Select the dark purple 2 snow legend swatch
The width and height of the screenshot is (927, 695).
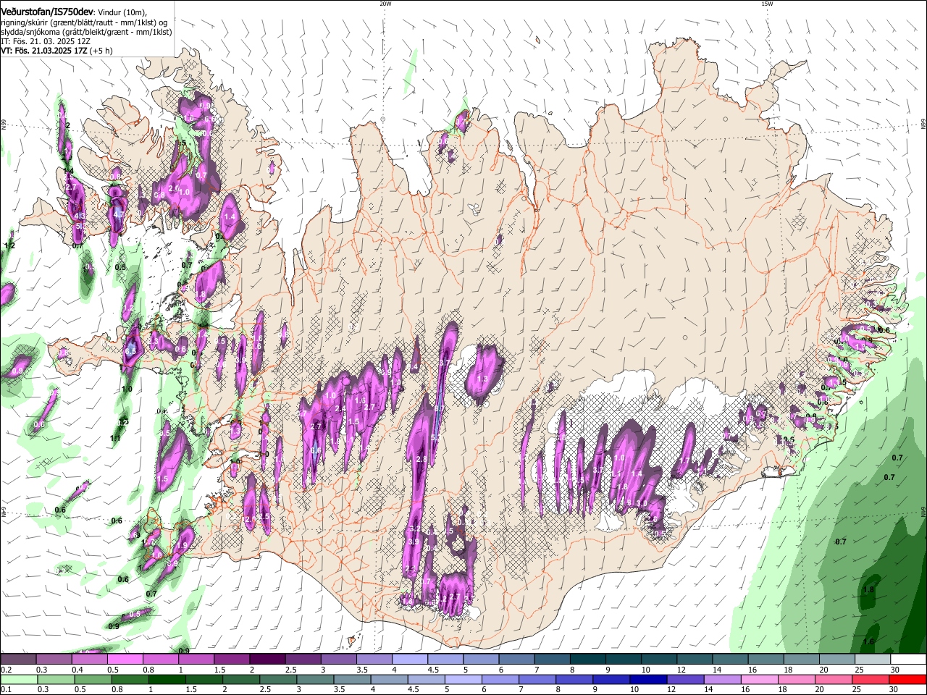tap(267, 659)
